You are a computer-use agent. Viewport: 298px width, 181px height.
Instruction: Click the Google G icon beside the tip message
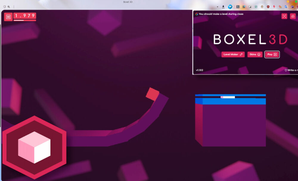coord(196,14)
